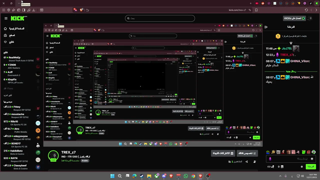The image size is (320, 180).
Task: Click the kick.com/trex-z7 address bar
Action: [x=237, y=10]
